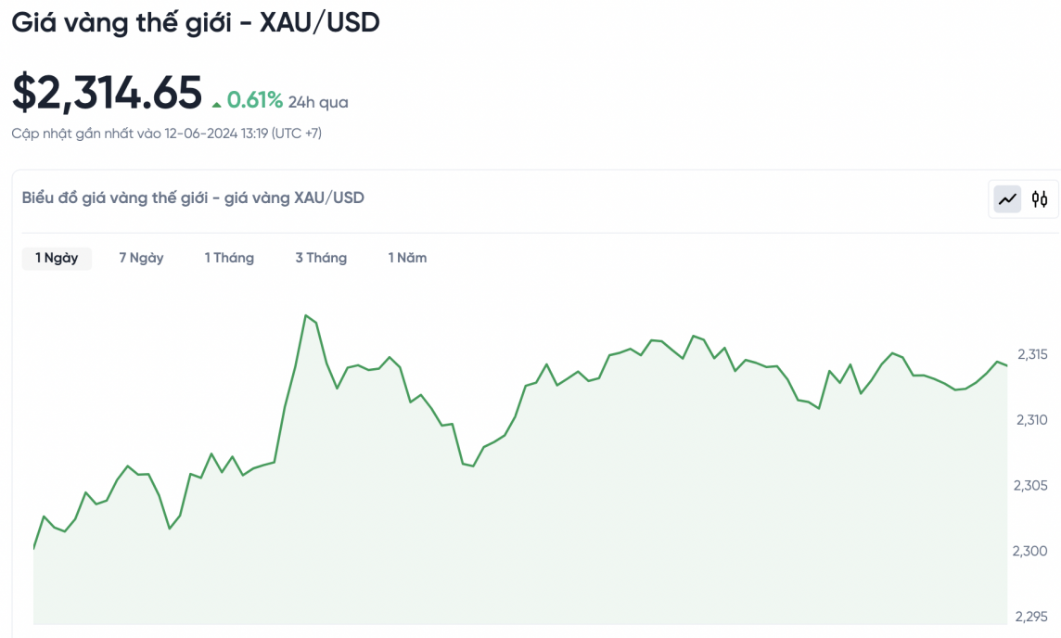The width and height of the screenshot is (1061, 638).
Task: Click the $2,314.65 gold price
Action: (x=107, y=93)
